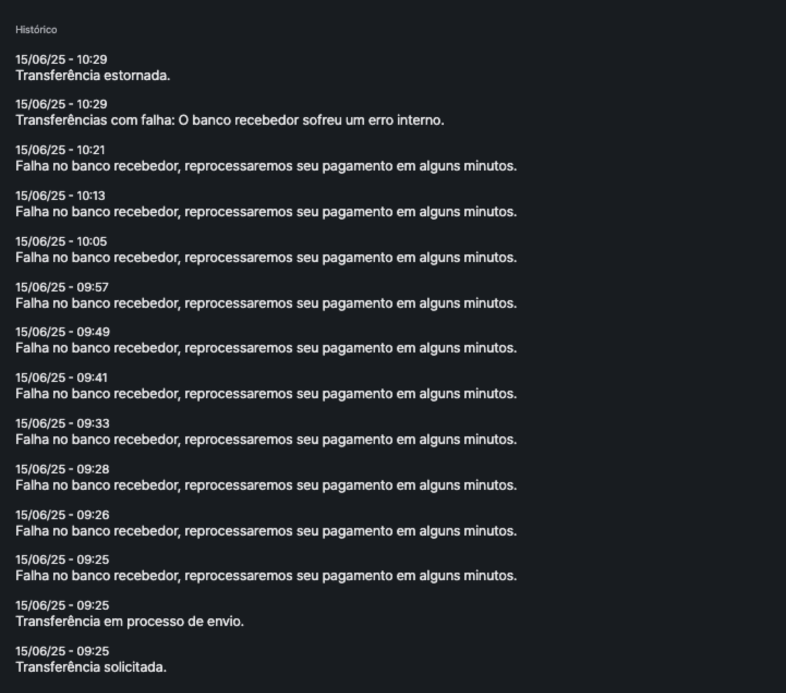This screenshot has width=786, height=693.
Task: Click the last 09:25 timestamp at bottom
Action: [x=62, y=651]
